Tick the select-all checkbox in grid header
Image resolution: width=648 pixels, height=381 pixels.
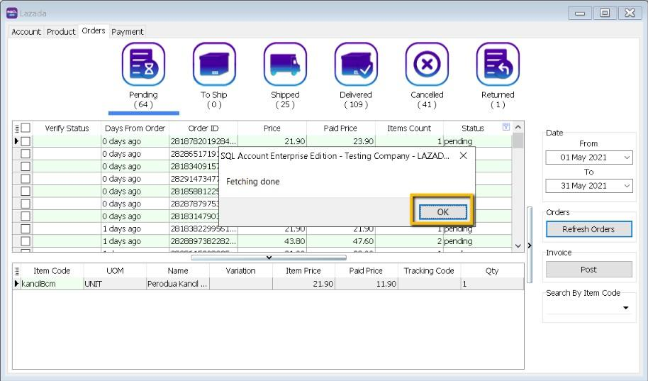coord(26,128)
